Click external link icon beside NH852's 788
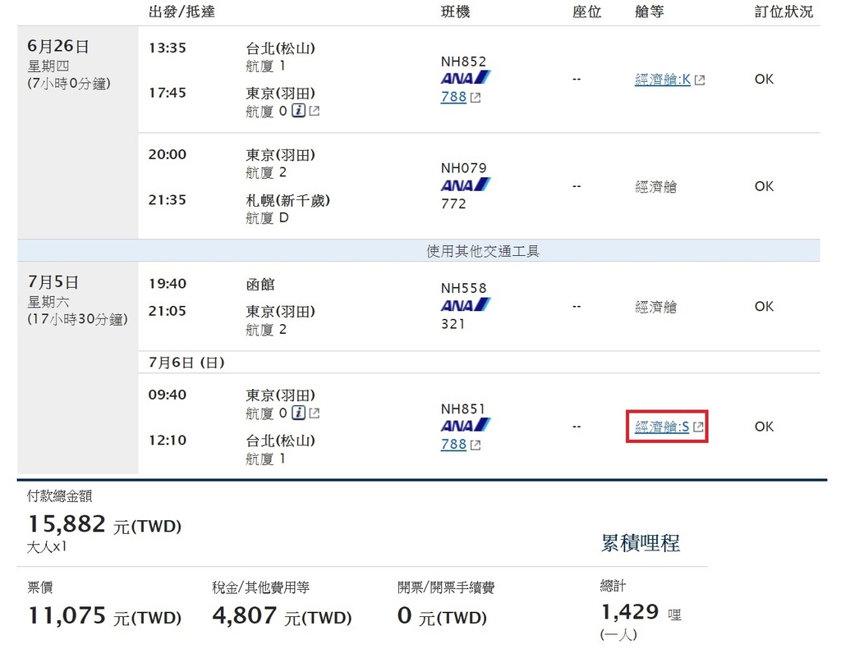The image size is (841, 667). coord(476,98)
